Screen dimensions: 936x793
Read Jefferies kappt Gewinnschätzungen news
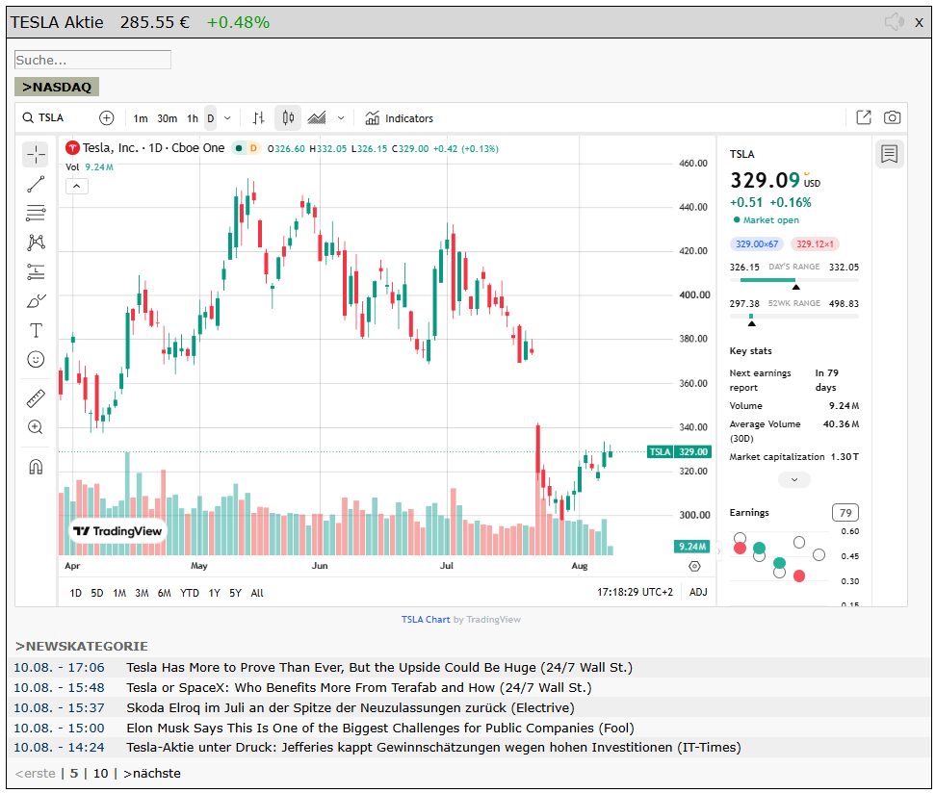[433, 748]
